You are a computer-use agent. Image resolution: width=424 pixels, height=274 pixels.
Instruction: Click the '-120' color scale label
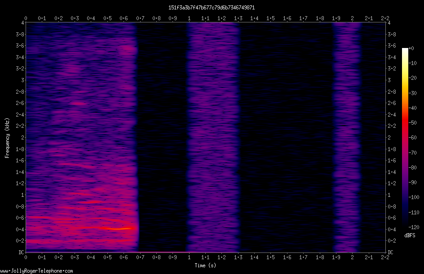point(414,227)
